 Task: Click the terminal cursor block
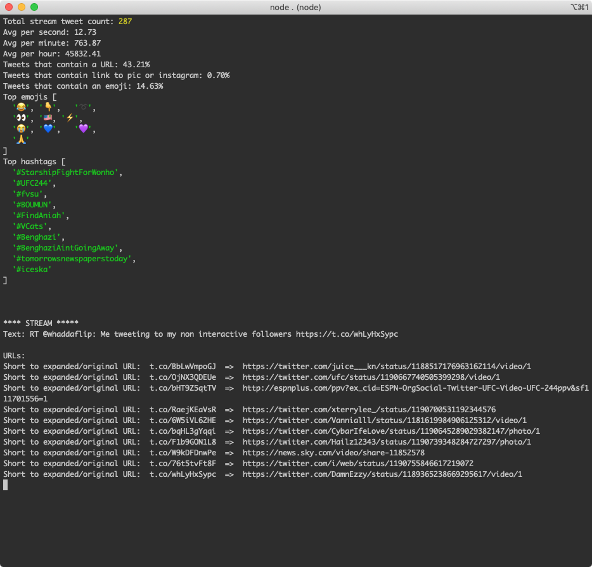coord(5,485)
